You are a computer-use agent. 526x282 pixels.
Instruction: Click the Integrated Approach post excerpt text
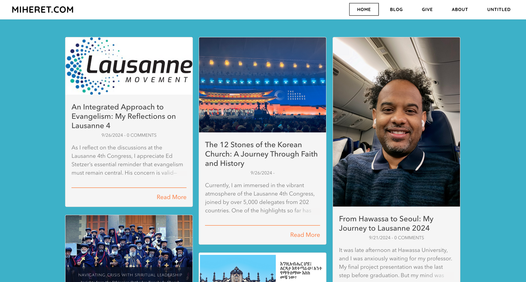coord(128,160)
